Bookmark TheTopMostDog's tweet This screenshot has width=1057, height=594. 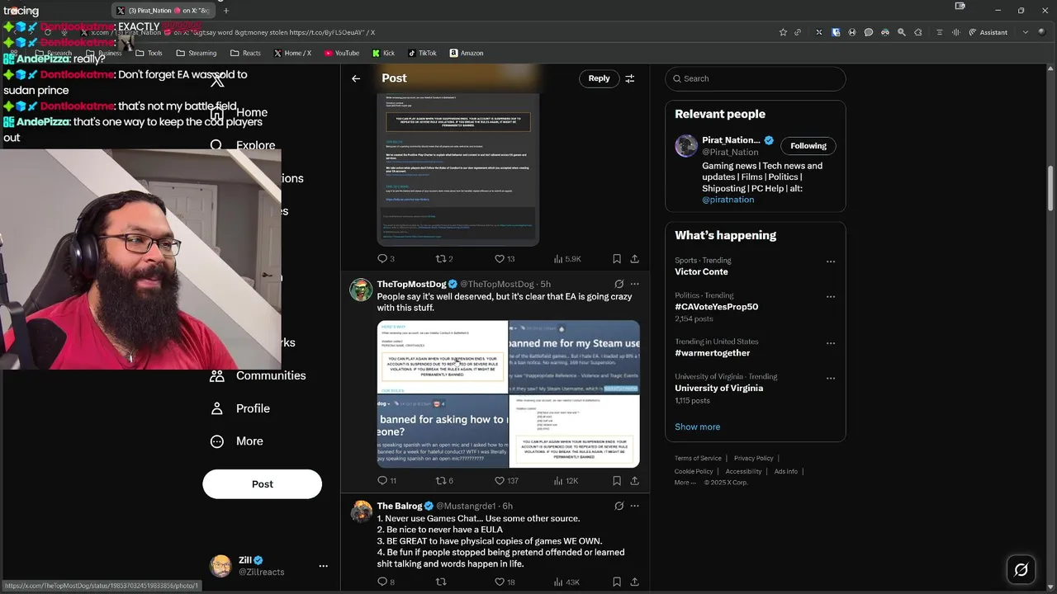pos(617,480)
